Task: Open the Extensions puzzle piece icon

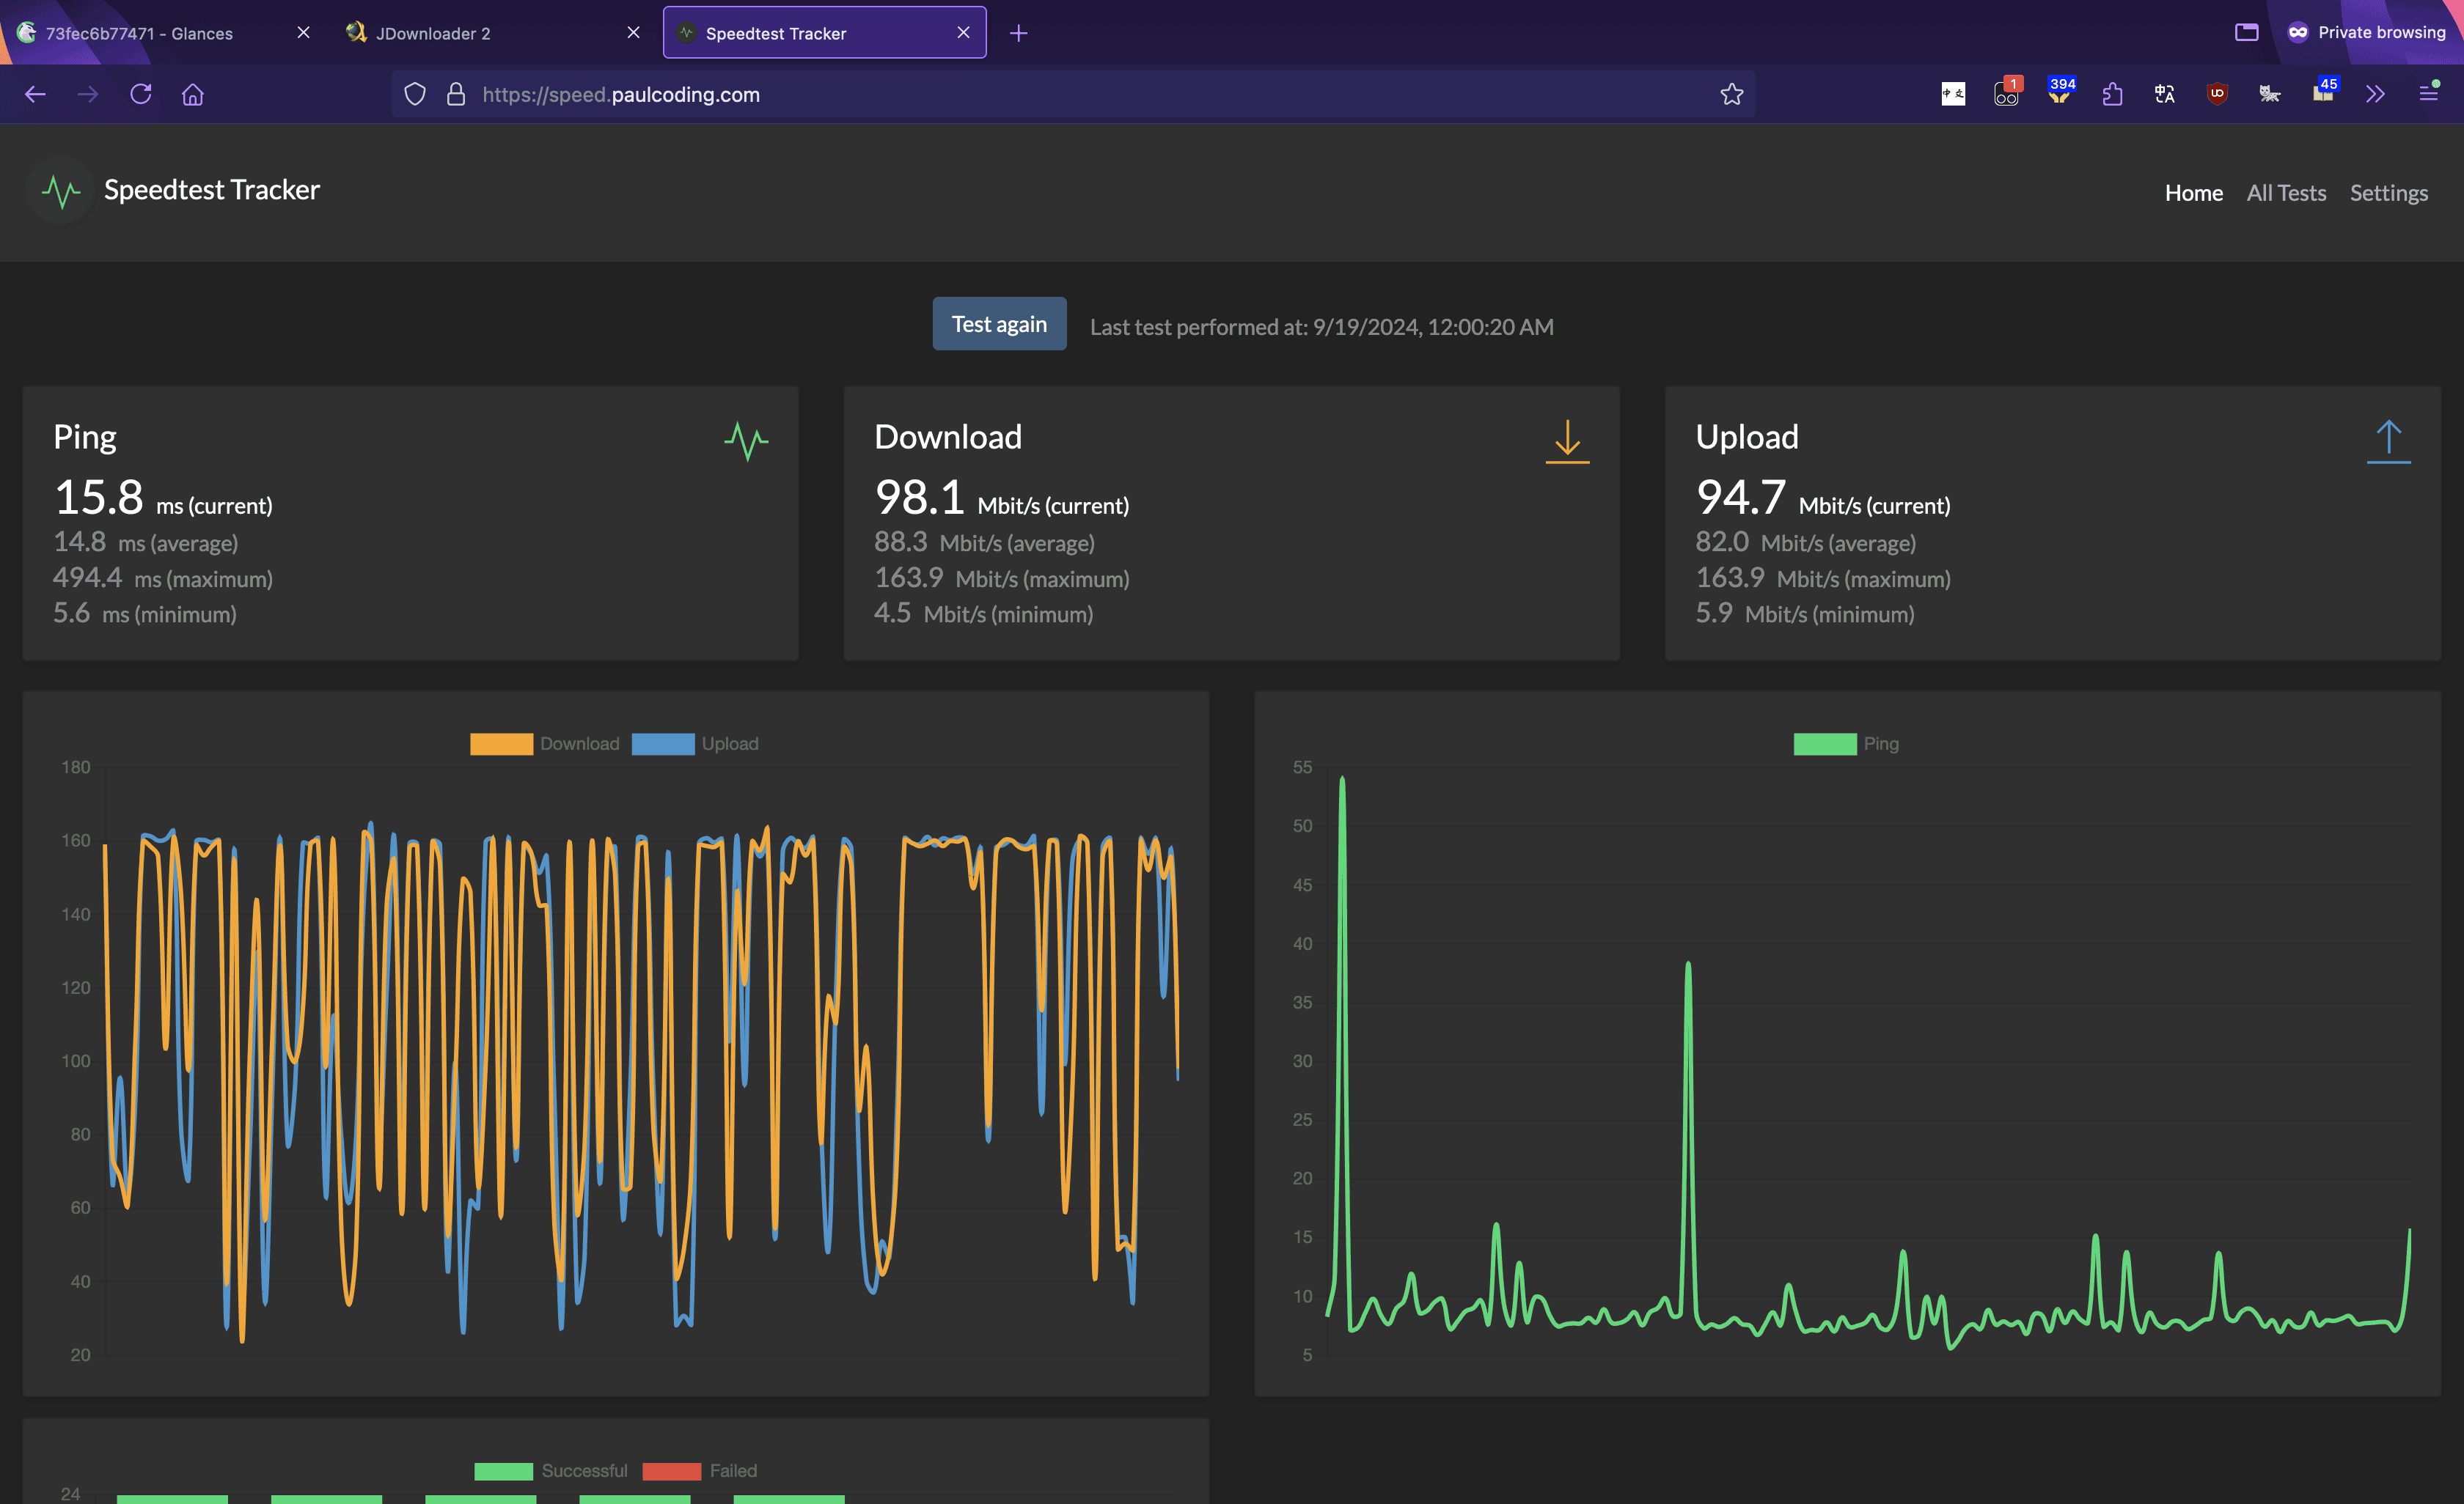Action: point(2112,94)
